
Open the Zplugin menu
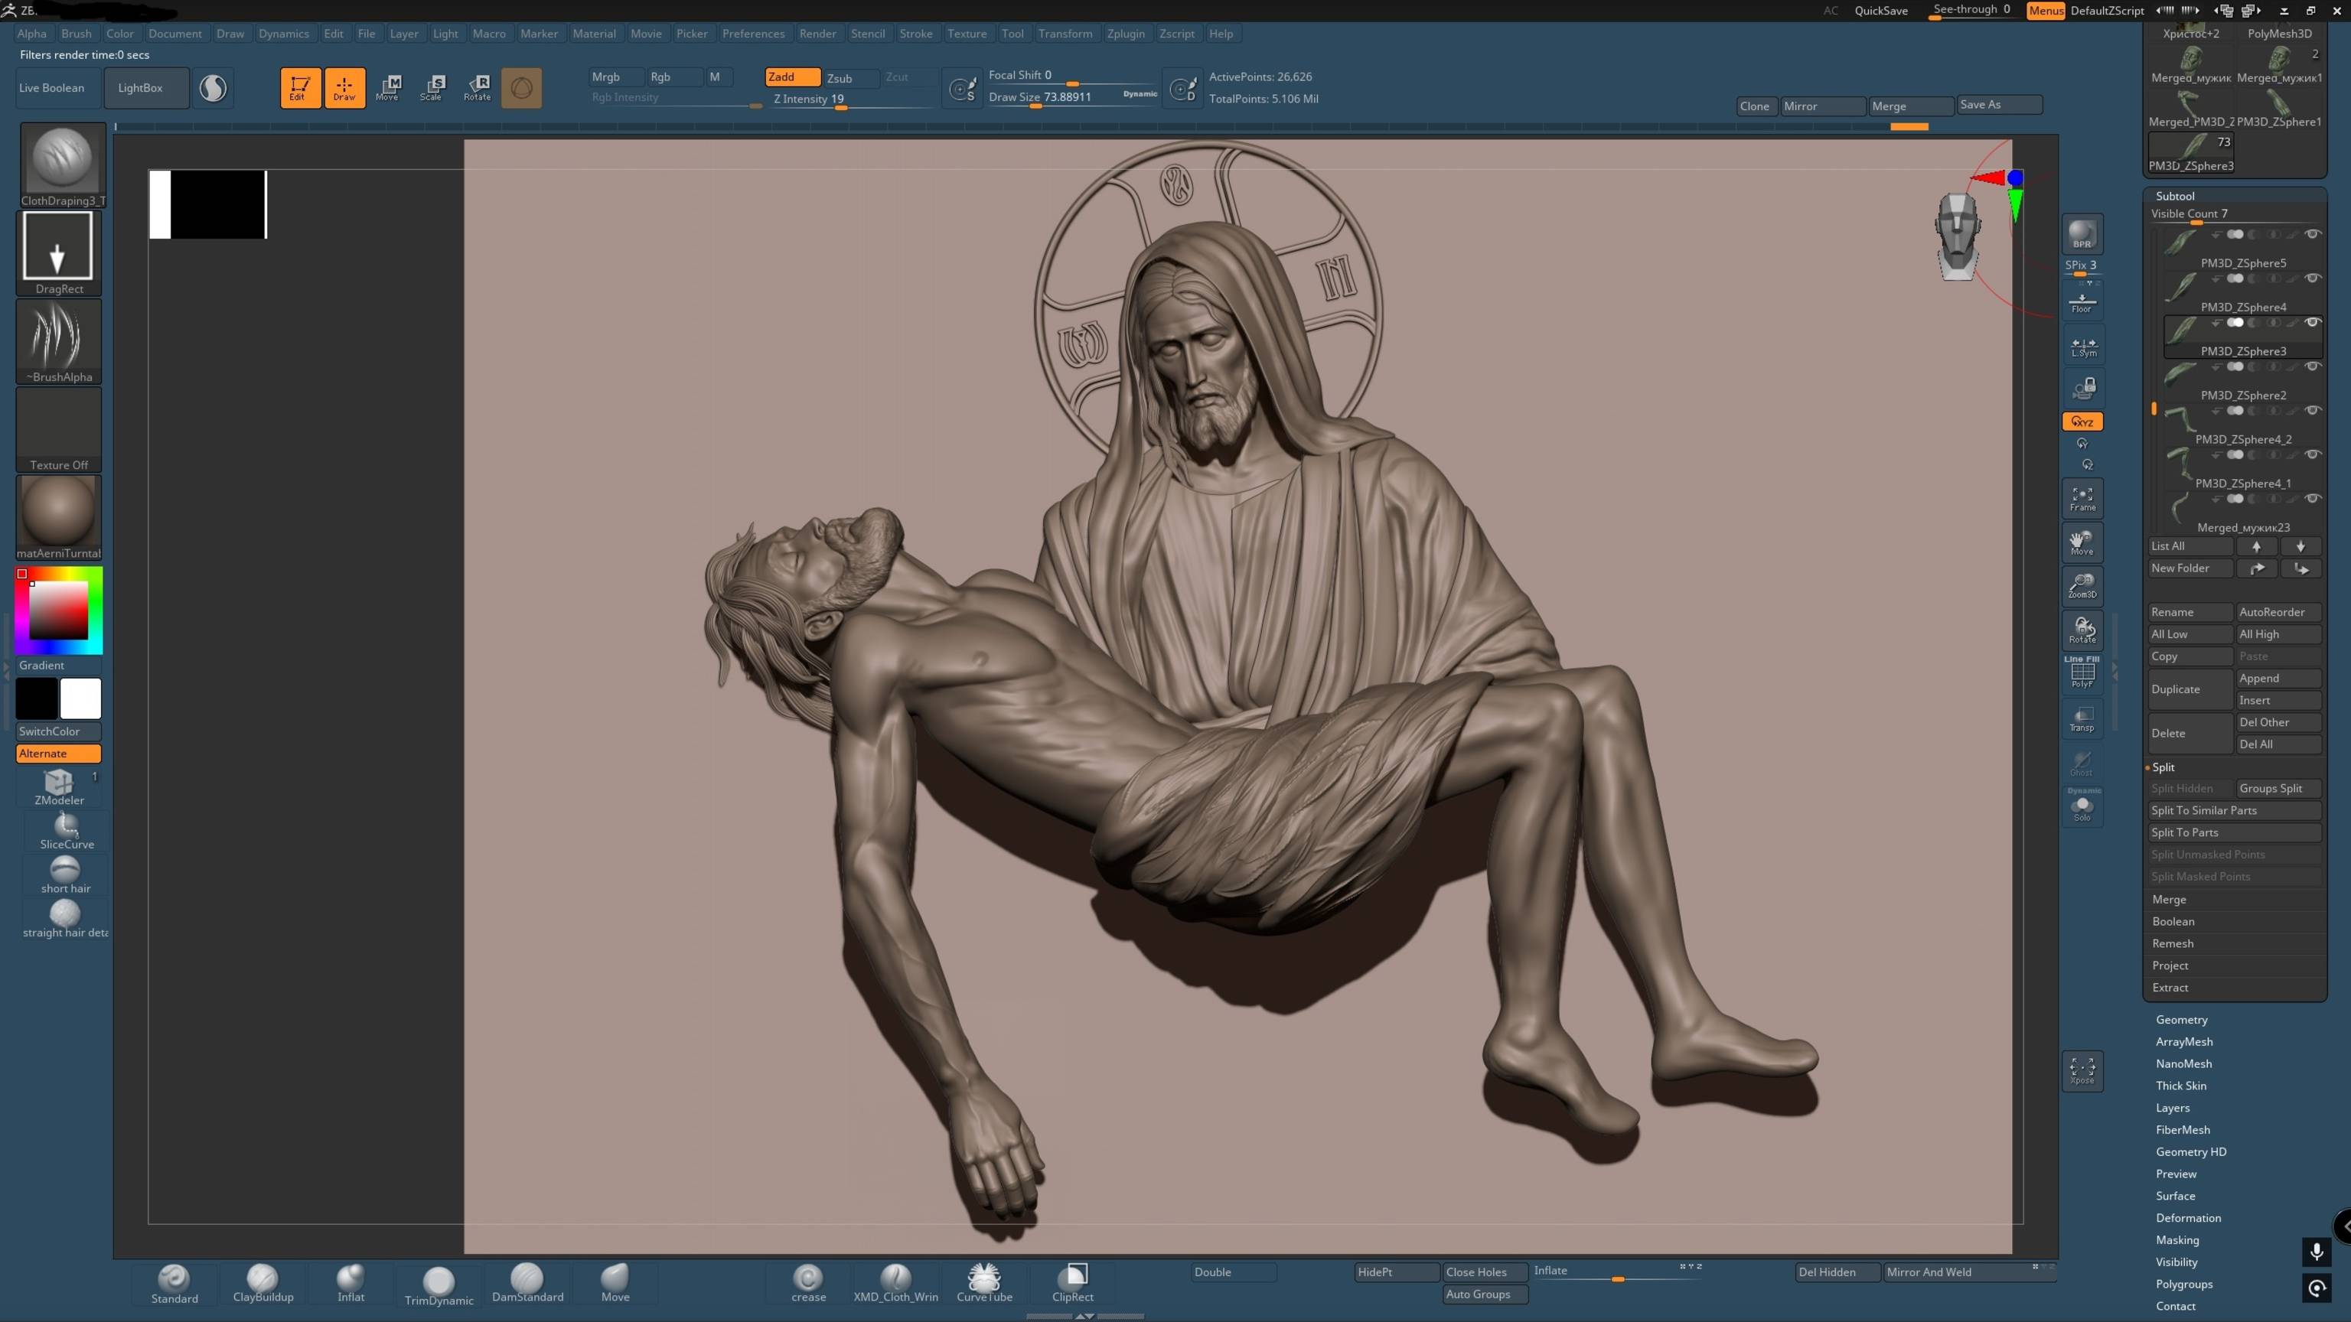(1125, 34)
